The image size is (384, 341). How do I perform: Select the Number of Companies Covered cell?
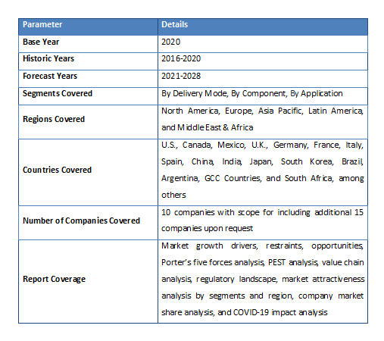tap(88, 223)
